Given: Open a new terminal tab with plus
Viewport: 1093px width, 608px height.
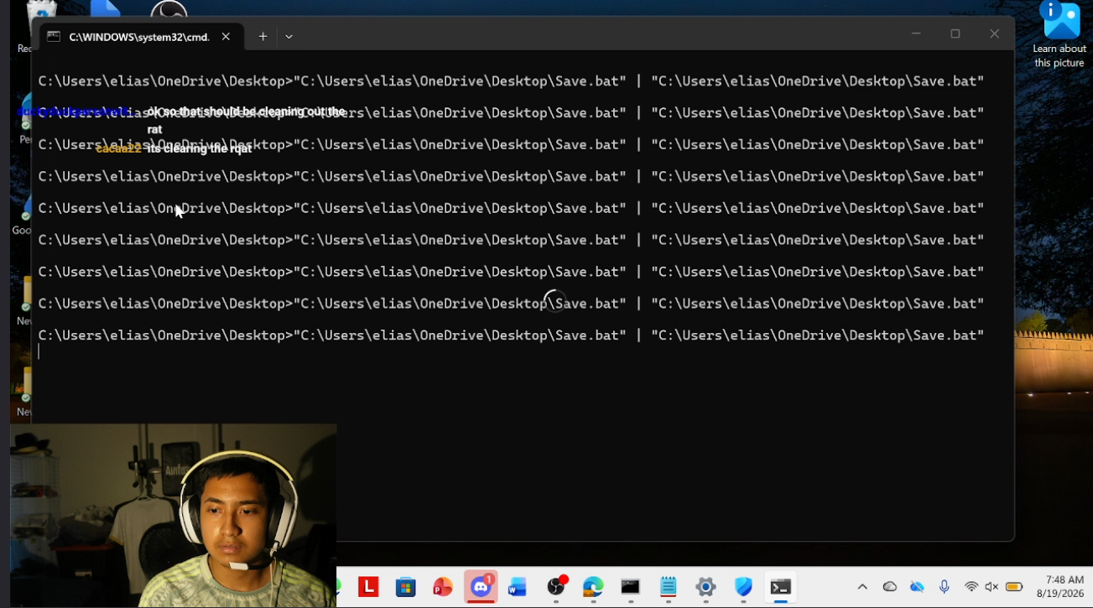Looking at the screenshot, I should pyautogui.click(x=263, y=37).
